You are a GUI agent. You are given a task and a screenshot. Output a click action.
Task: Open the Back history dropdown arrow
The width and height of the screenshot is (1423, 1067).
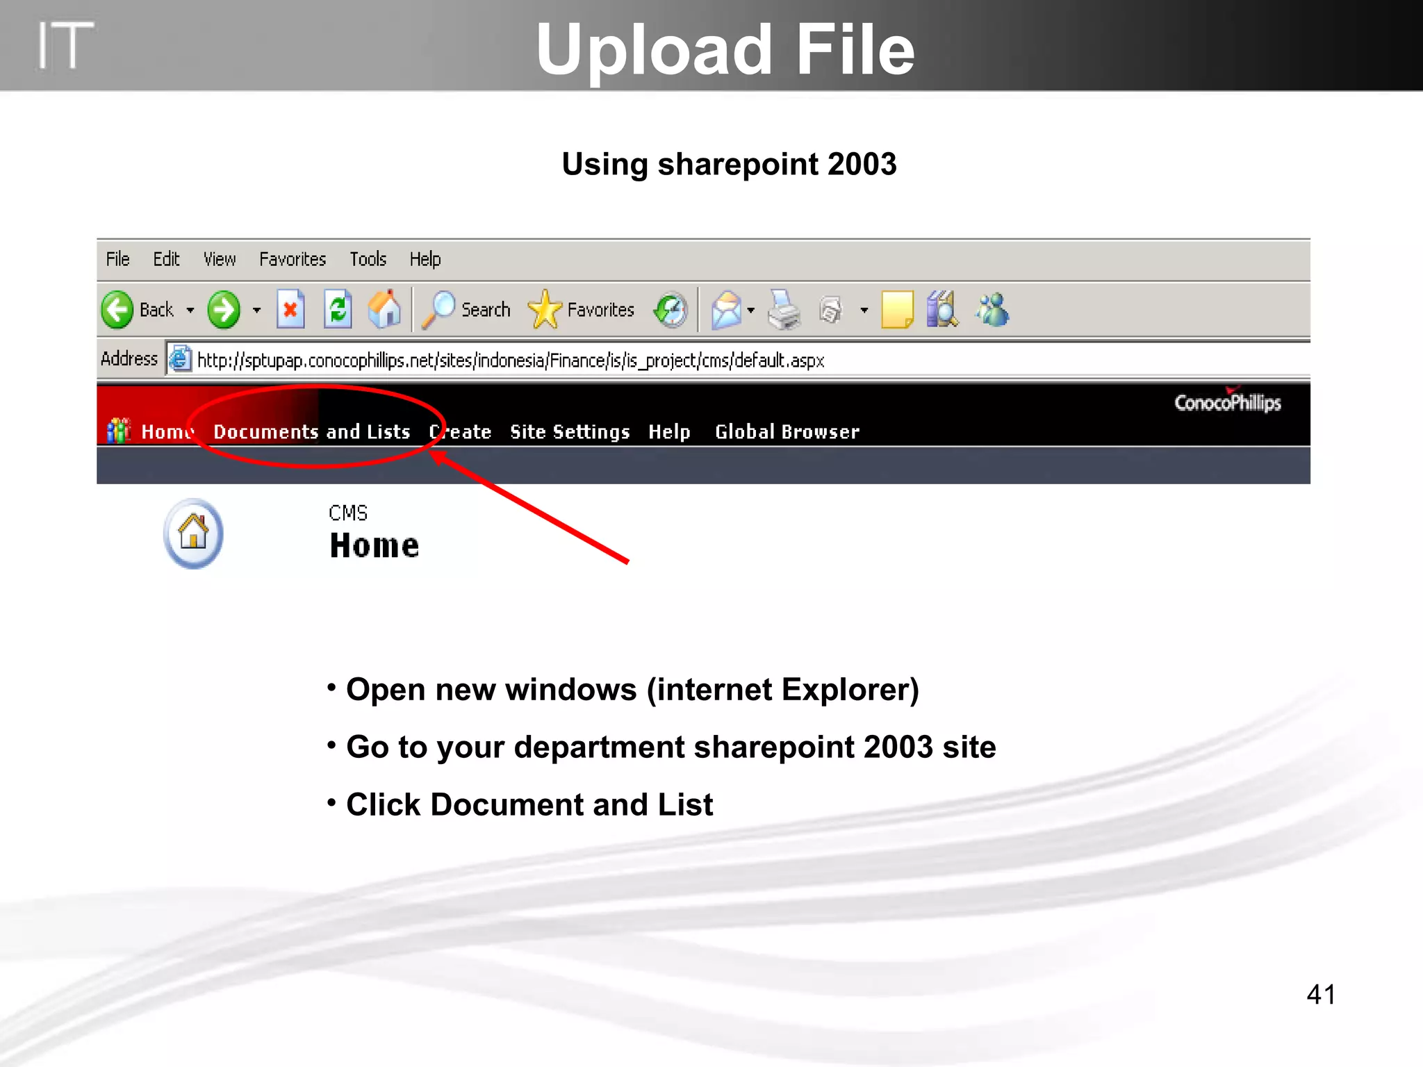pyautogui.click(x=190, y=311)
